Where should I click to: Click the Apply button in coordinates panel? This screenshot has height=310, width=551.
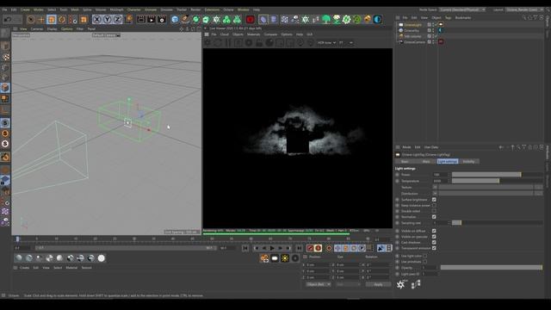point(378,284)
